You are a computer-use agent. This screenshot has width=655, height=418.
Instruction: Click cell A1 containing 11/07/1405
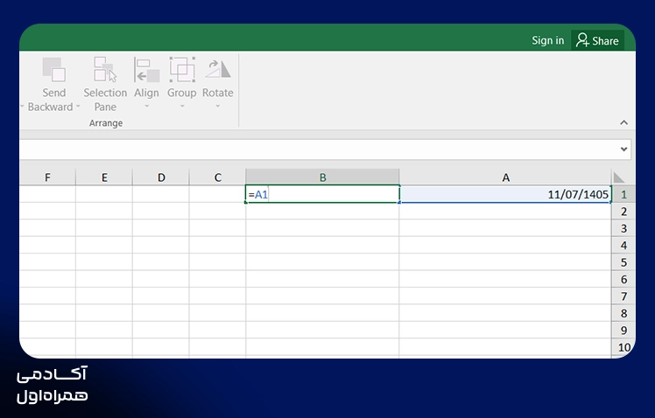coord(505,194)
